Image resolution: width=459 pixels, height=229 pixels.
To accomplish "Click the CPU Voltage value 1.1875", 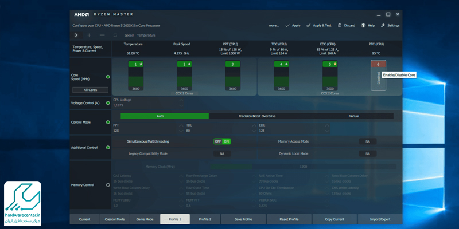I will point(118,105).
